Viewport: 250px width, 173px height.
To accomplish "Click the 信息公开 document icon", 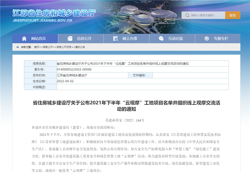I will click(70, 38).
